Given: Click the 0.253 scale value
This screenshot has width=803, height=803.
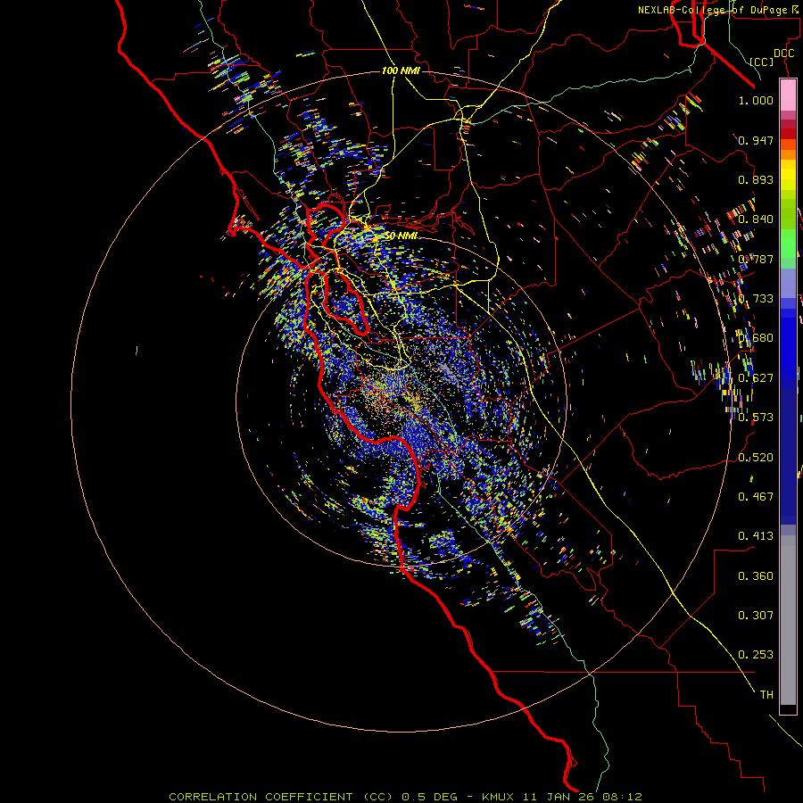Looking at the screenshot, I should pos(756,655).
